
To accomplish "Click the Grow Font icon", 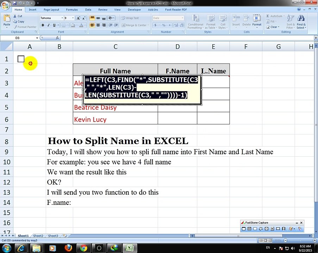I will click(78, 18).
